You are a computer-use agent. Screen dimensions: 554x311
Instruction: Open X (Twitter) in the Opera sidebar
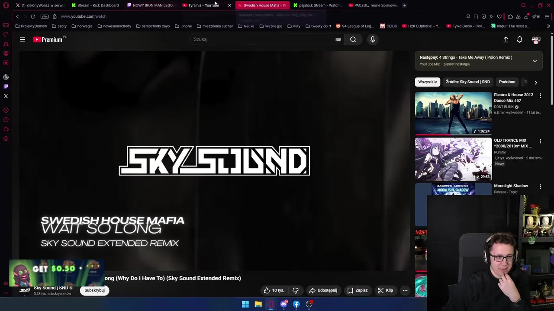pyautogui.click(x=6, y=96)
